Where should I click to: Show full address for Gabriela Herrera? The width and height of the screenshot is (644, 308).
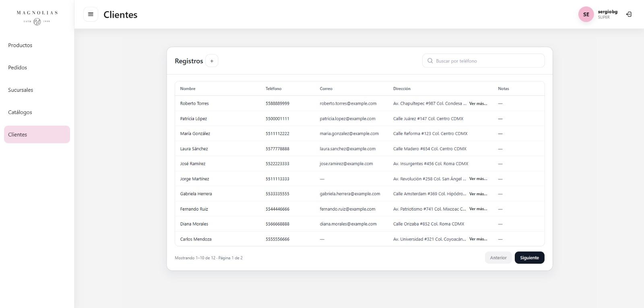[478, 194]
